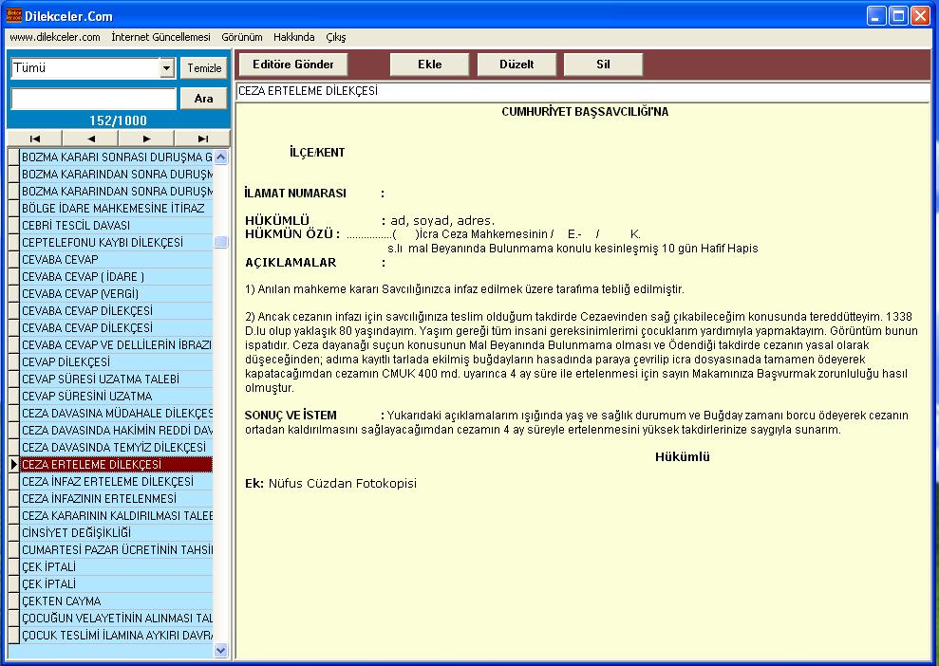
Task: Go to next record arrow
Action: click(x=146, y=139)
